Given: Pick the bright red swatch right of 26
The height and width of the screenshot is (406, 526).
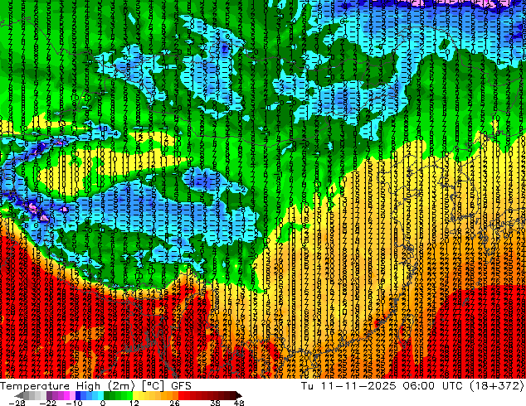Looking at the screenshot, I should click(x=181, y=395).
